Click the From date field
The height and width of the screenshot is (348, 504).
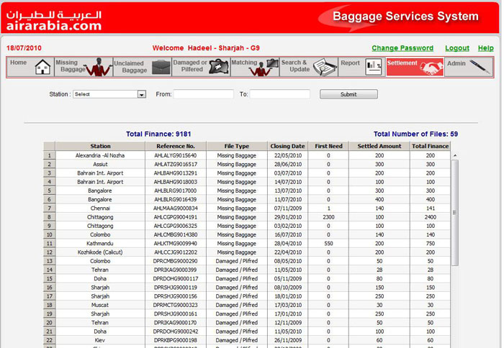click(x=203, y=94)
